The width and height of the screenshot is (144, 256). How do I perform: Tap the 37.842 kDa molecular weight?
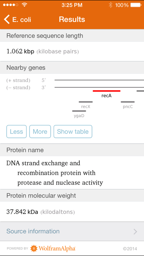(x=22, y=212)
